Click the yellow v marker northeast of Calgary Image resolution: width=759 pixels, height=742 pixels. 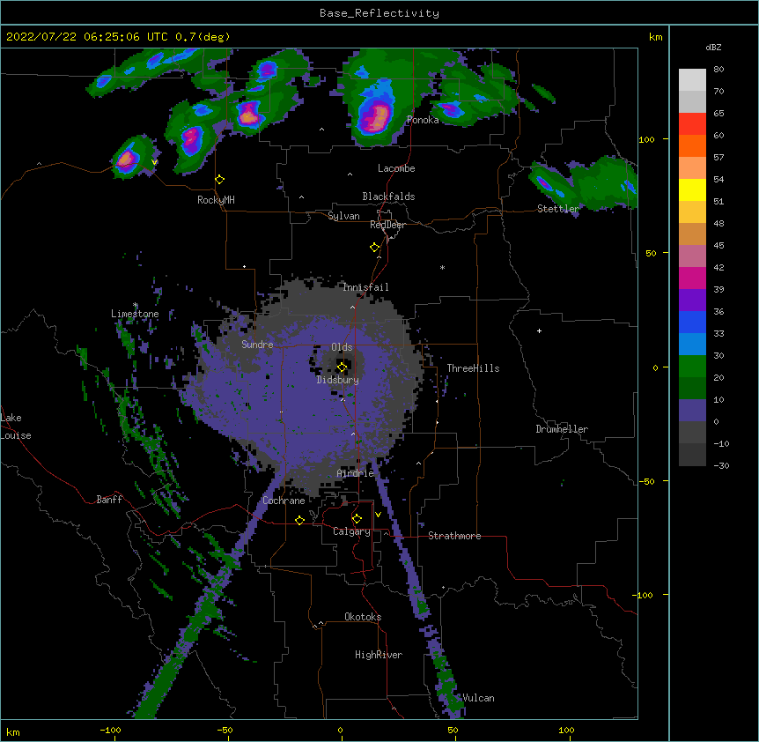tap(378, 515)
